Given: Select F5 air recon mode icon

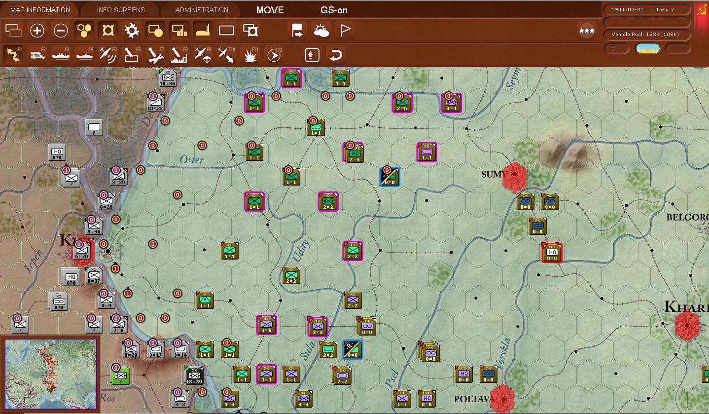Looking at the screenshot, I should point(108,54).
